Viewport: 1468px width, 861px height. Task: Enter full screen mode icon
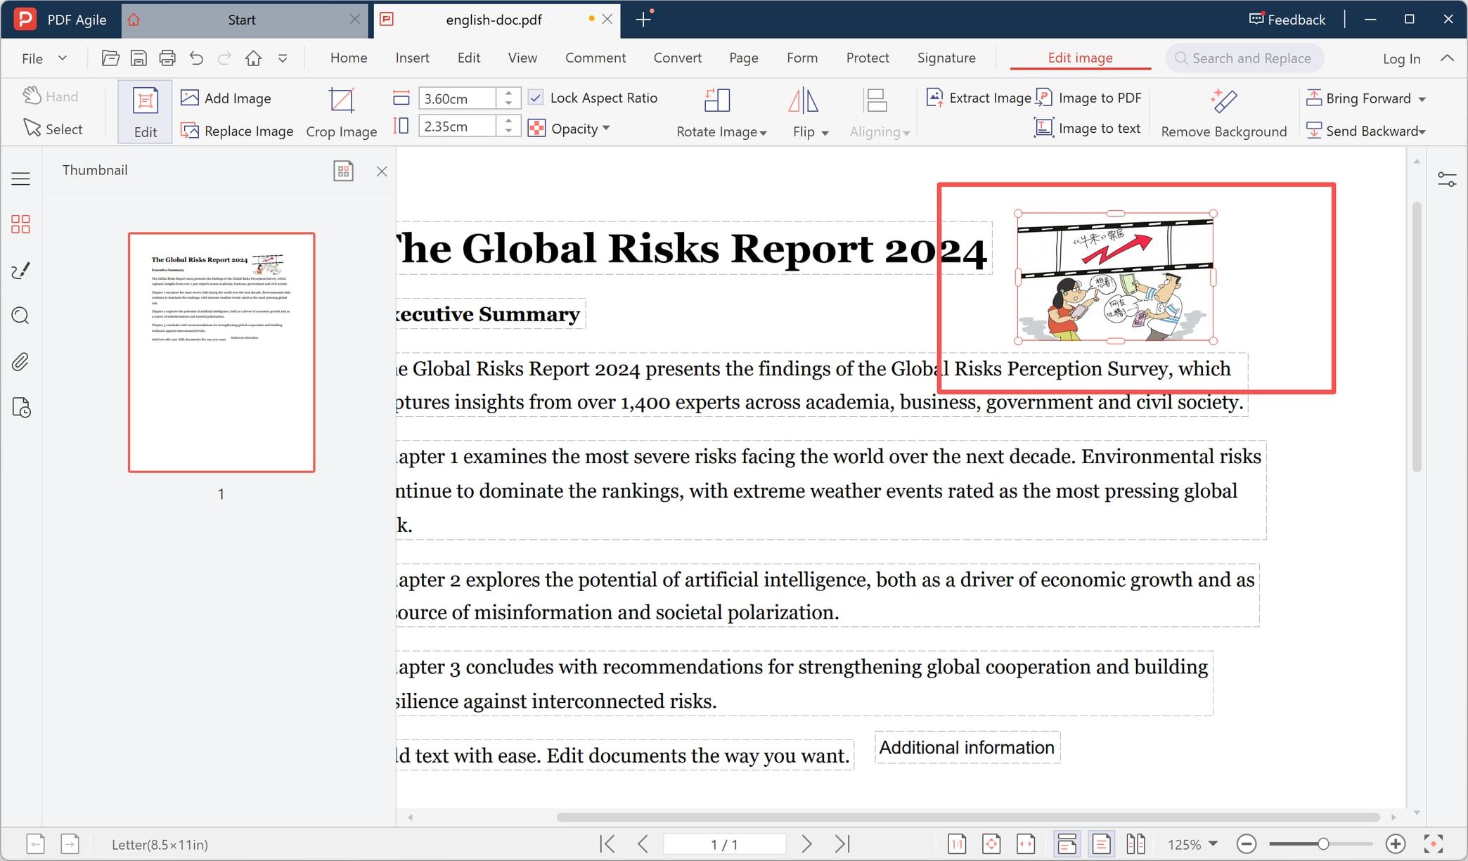point(1433,843)
